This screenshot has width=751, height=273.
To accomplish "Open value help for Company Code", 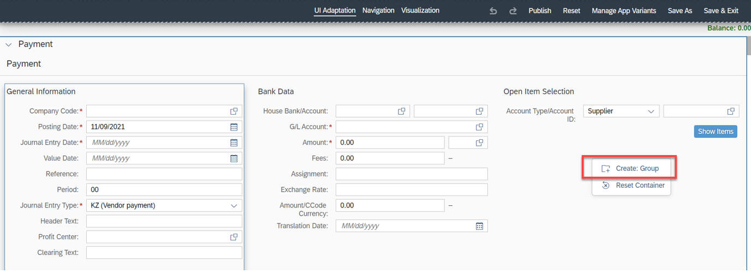I will (234, 111).
